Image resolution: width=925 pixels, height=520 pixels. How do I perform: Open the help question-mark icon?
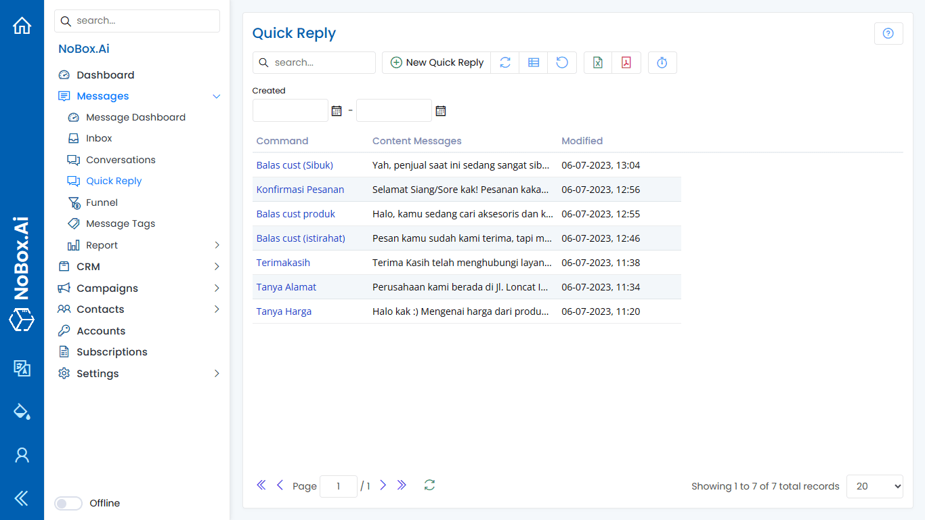pyautogui.click(x=888, y=32)
